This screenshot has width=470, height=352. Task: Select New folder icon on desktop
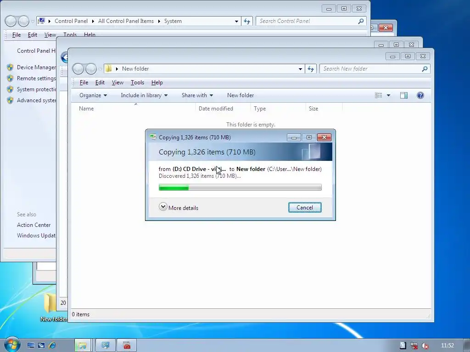tap(51, 307)
